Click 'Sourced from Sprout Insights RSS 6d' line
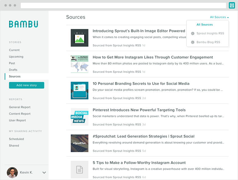238x180 pixels. point(119,177)
